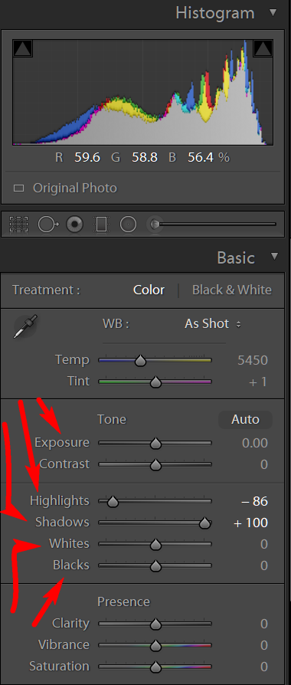Select the Graduated Filter tool
Screen dimensions: 291x685
(101, 225)
